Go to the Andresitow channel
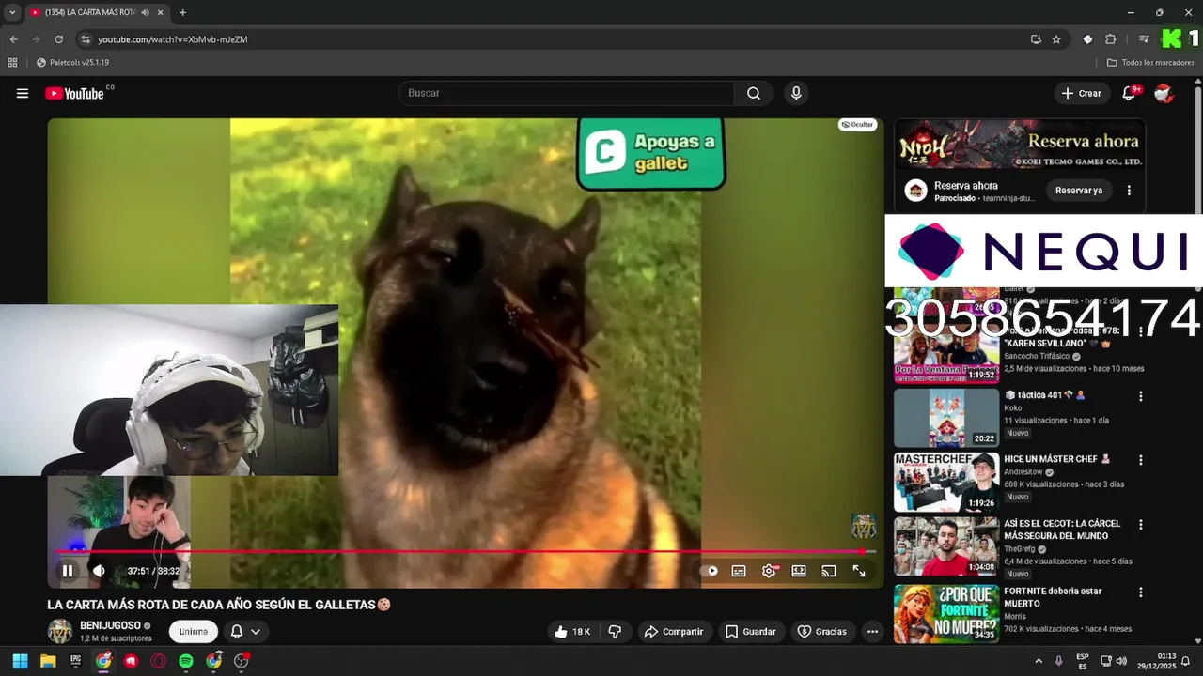 click(1024, 472)
